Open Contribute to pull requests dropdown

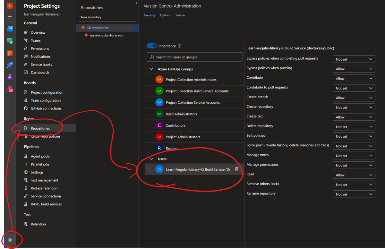pyautogui.click(x=354, y=88)
